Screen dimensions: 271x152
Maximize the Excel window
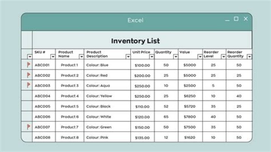click(236, 19)
